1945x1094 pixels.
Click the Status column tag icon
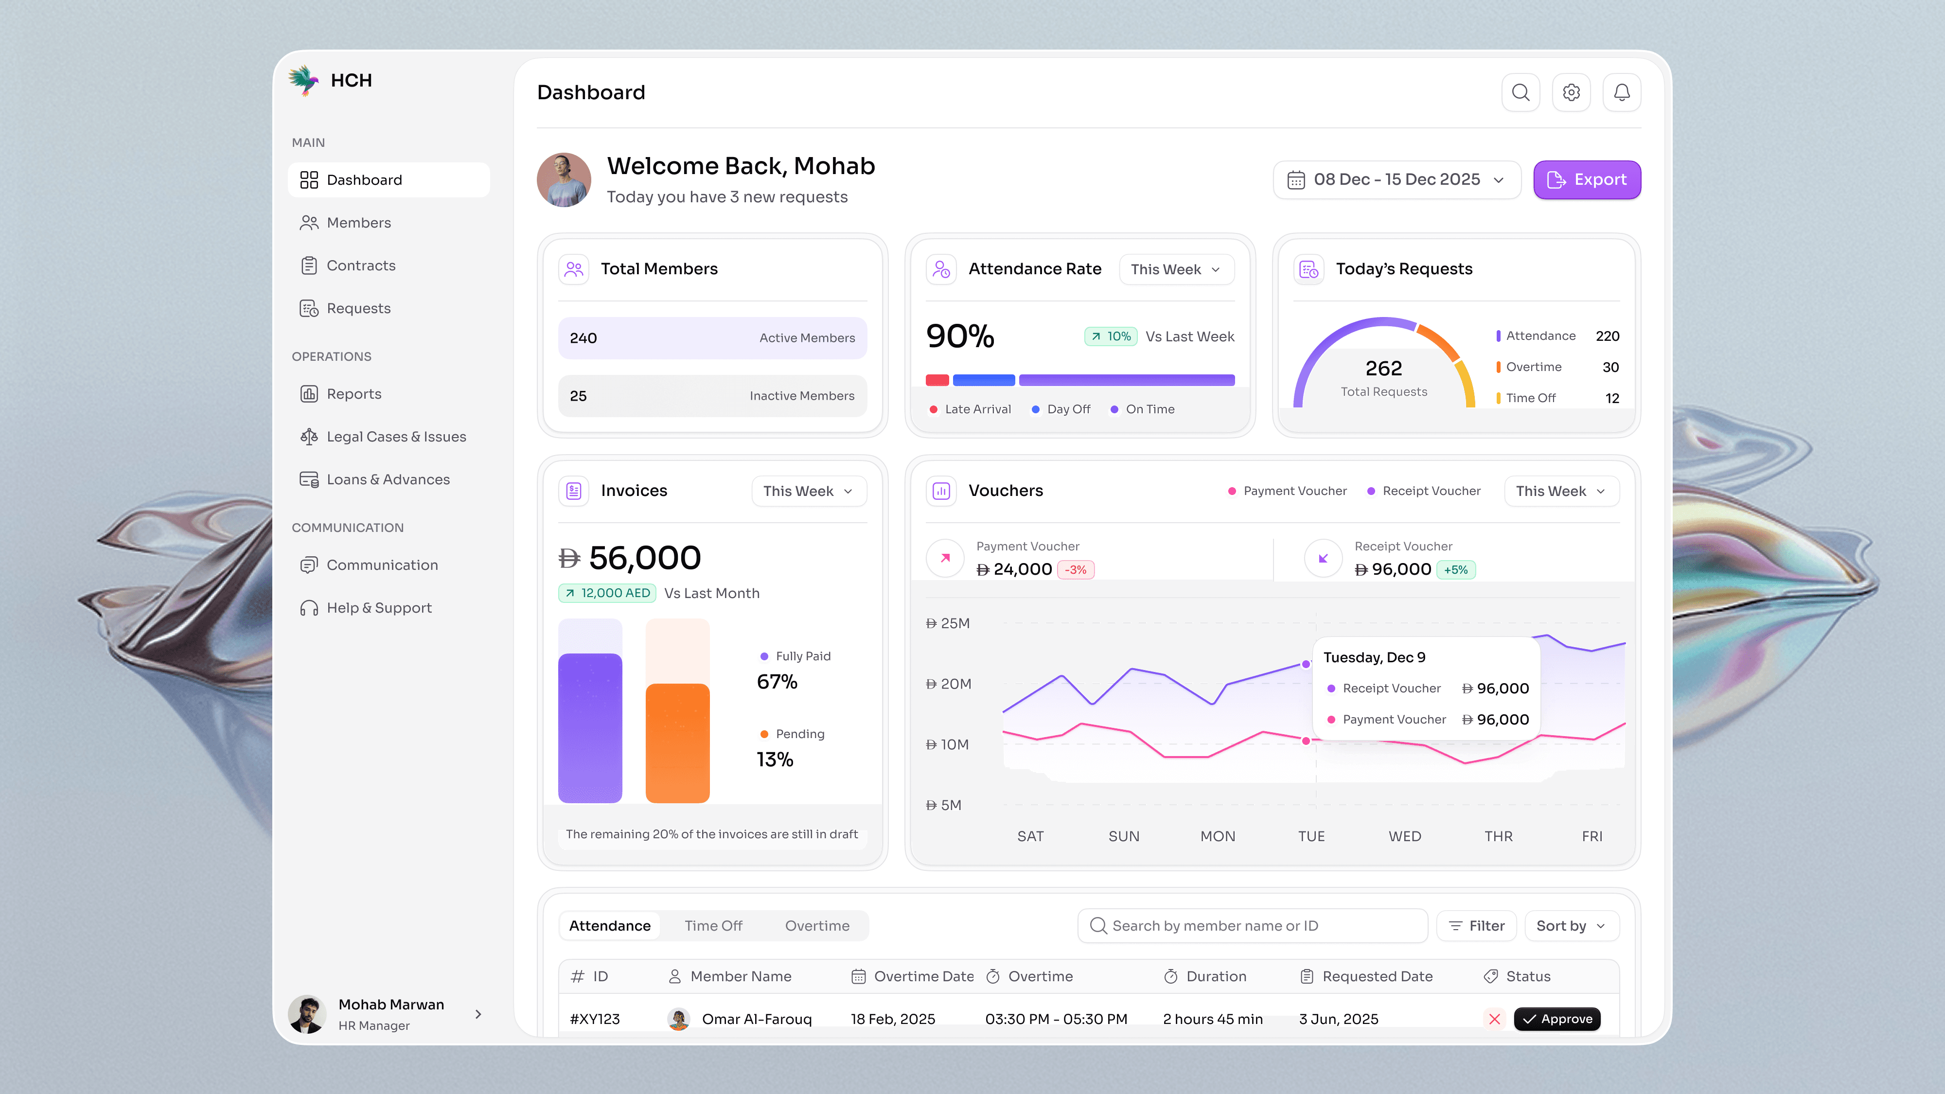1491,976
